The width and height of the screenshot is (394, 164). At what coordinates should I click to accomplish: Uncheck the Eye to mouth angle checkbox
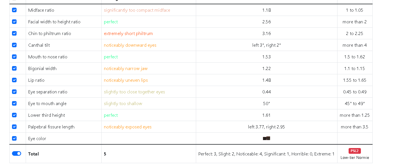pos(14,103)
